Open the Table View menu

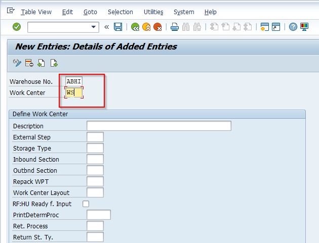click(36, 12)
